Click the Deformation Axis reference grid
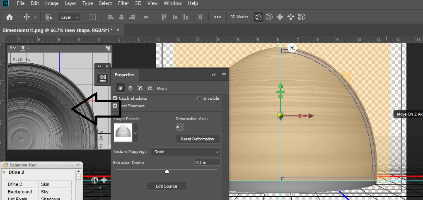The width and height of the screenshot is (423, 200). [x=181, y=127]
